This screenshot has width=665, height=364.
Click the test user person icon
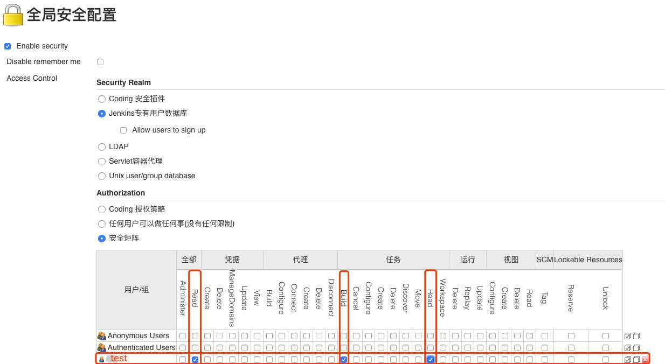pos(102,360)
